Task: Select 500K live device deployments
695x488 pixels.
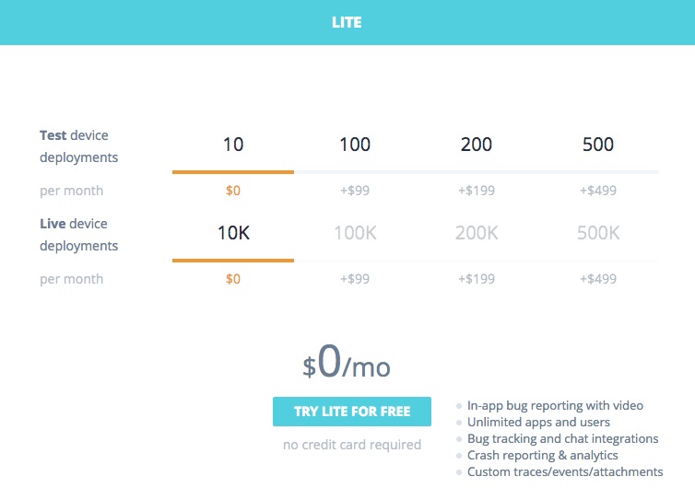Action: pyautogui.click(x=598, y=233)
